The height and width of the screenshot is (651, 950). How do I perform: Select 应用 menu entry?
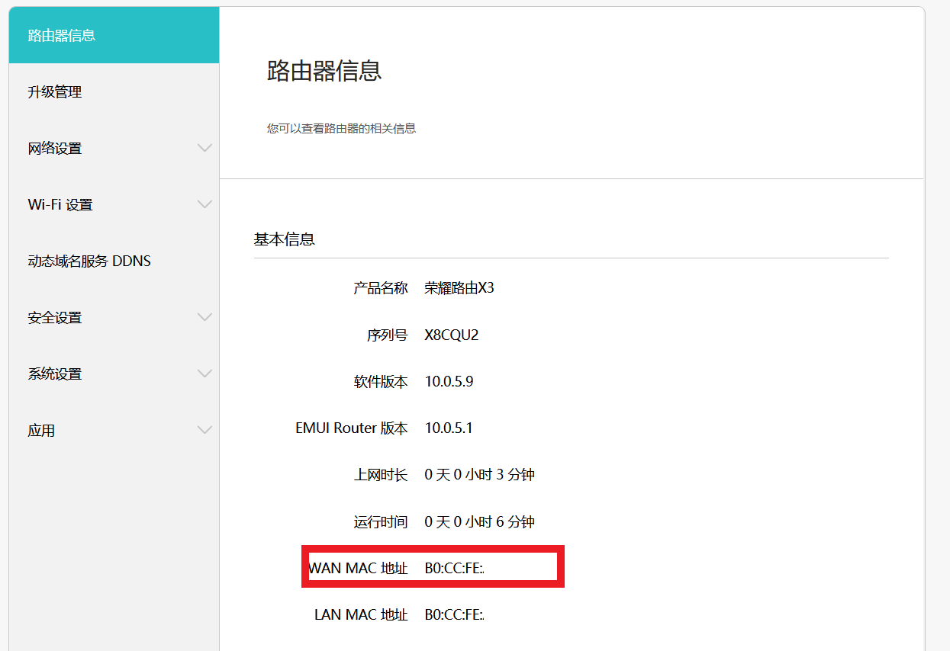point(114,431)
